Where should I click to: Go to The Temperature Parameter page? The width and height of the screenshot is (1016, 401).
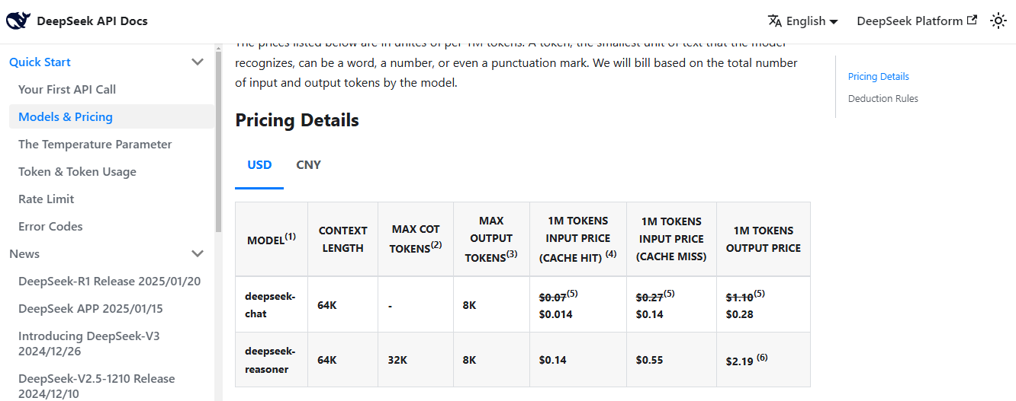[95, 145]
